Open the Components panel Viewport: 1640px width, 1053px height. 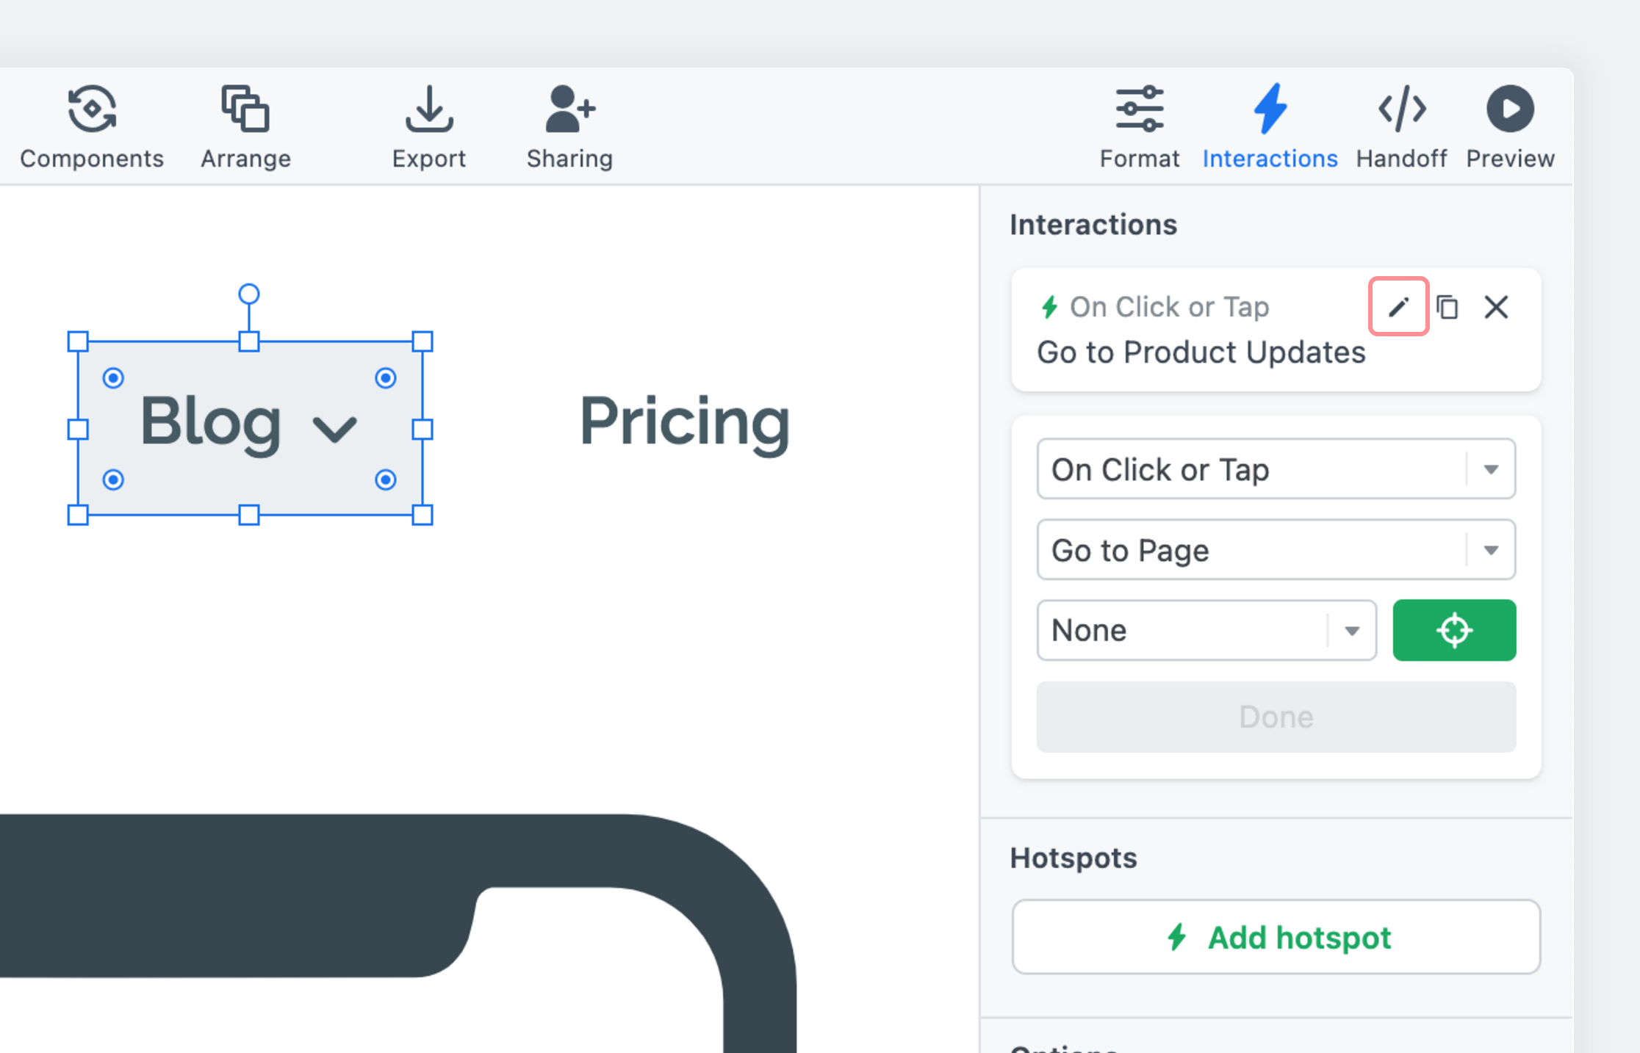[92, 126]
